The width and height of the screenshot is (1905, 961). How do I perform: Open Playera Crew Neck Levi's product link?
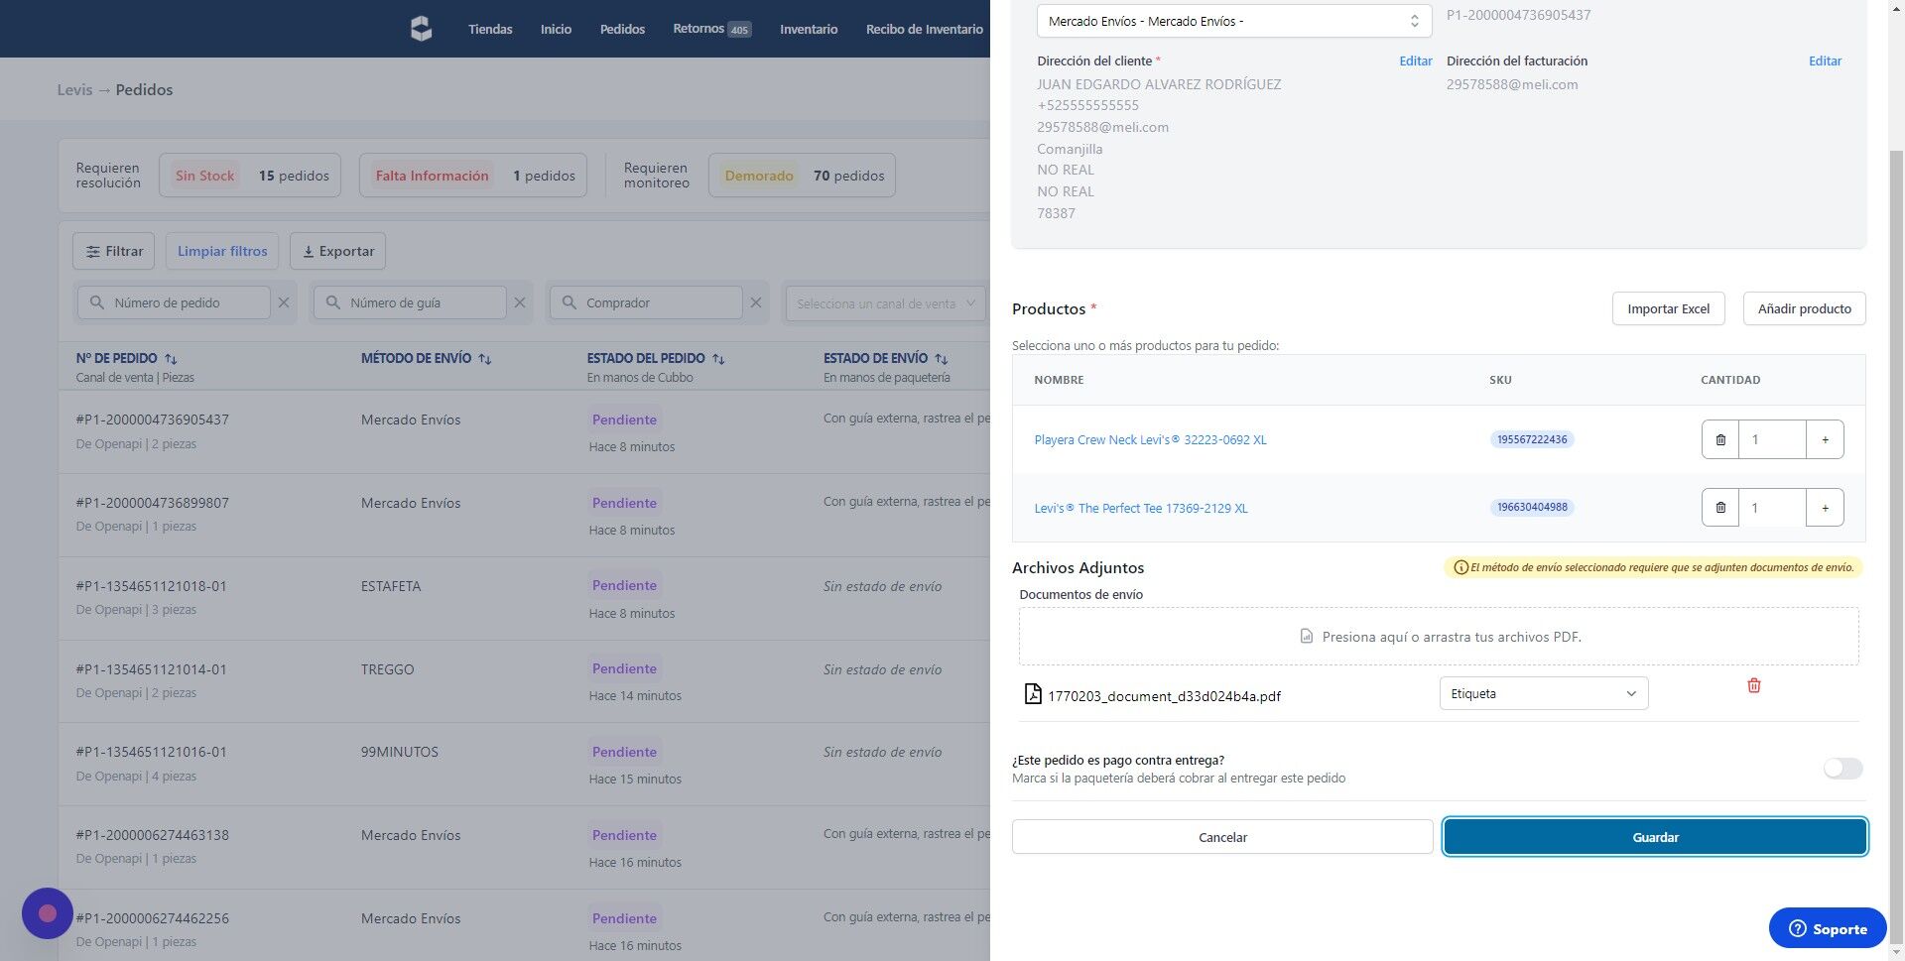tap(1150, 439)
